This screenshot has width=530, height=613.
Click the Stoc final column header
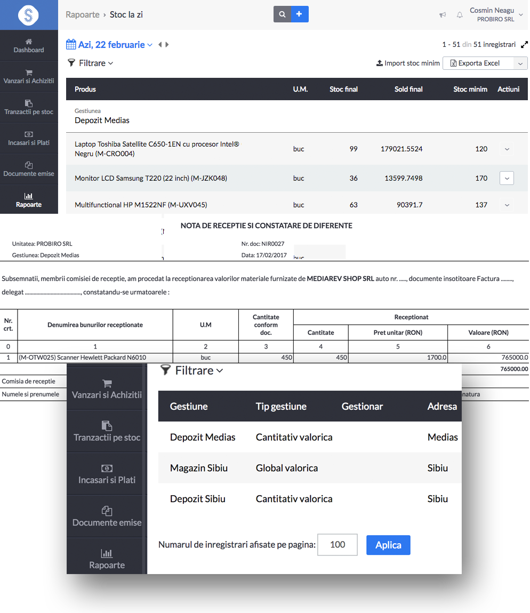pyautogui.click(x=343, y=89)
